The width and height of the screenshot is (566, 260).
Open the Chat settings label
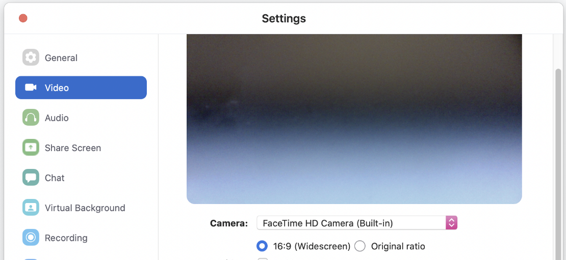point(55,178)
